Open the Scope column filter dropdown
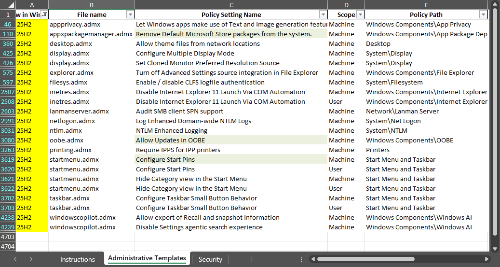The width and height of the screenshot is (500, 267). (x=360, y=14)
